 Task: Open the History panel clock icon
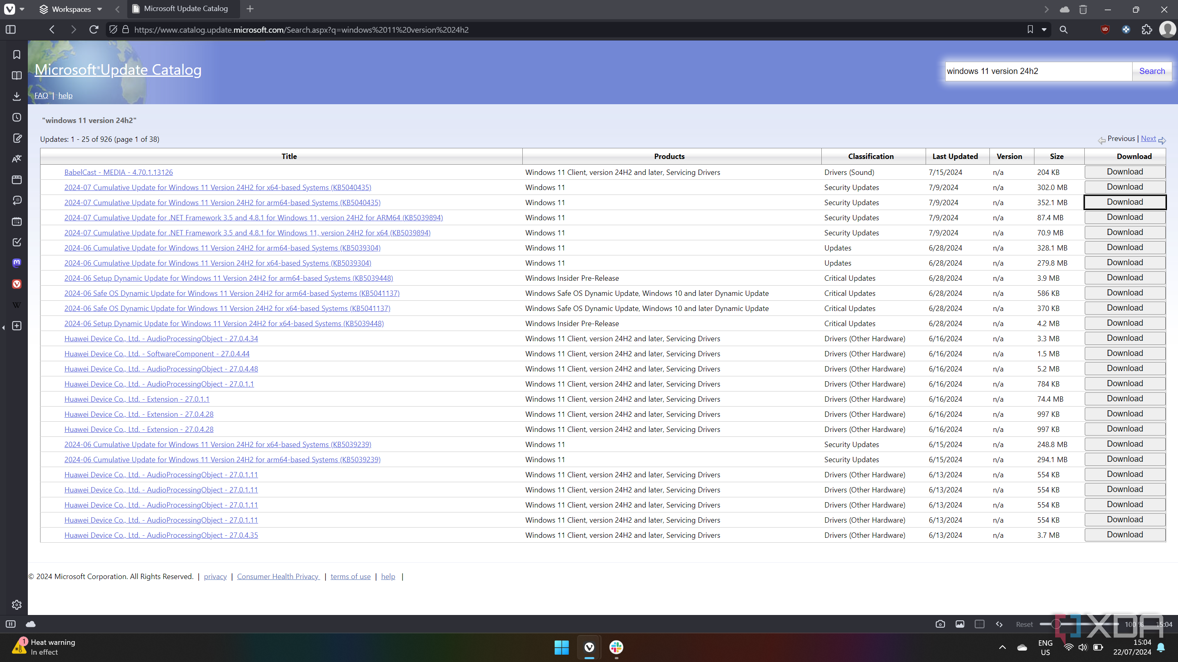pos(16,117)
